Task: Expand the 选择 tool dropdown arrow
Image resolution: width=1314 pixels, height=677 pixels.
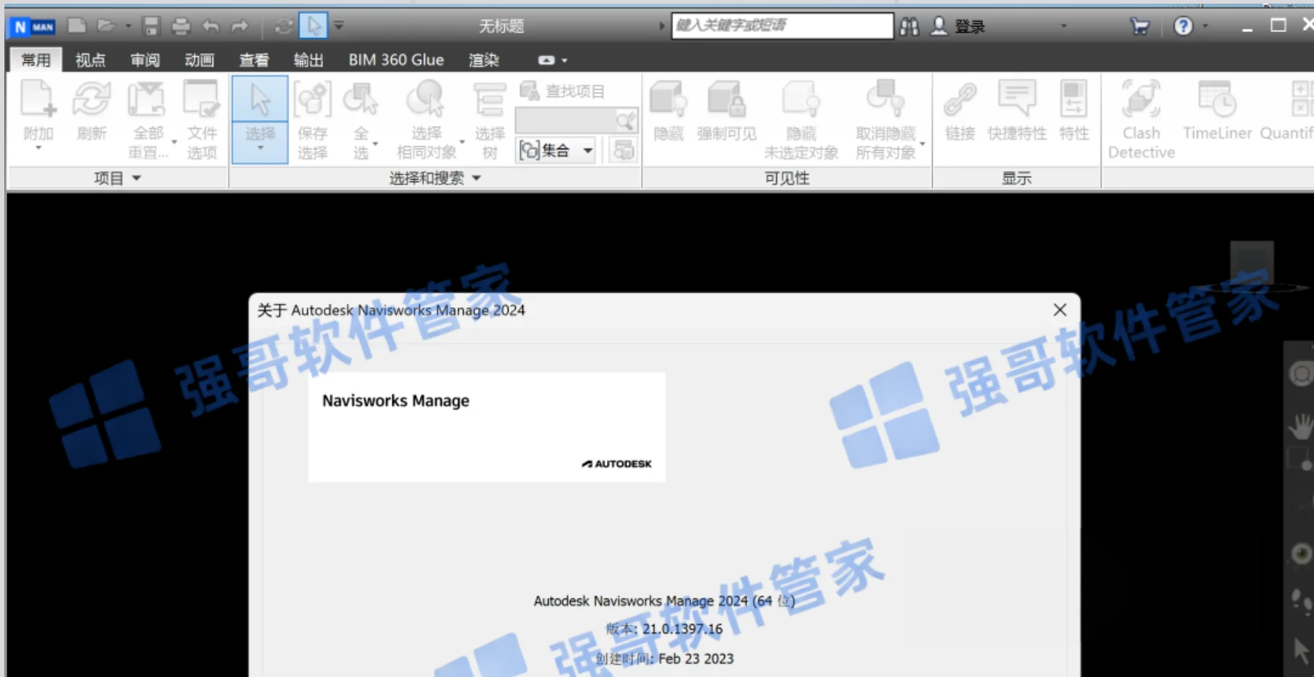Action: (260, 148)
